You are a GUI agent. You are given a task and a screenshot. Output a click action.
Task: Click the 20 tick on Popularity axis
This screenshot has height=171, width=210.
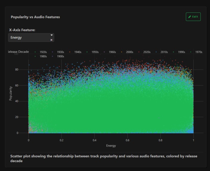pos(17,117)
